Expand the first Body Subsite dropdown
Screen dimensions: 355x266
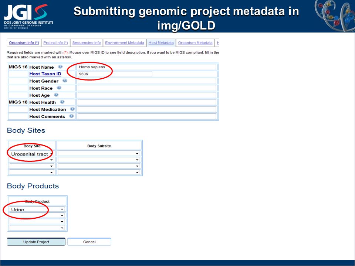click(x=99, y=154)
